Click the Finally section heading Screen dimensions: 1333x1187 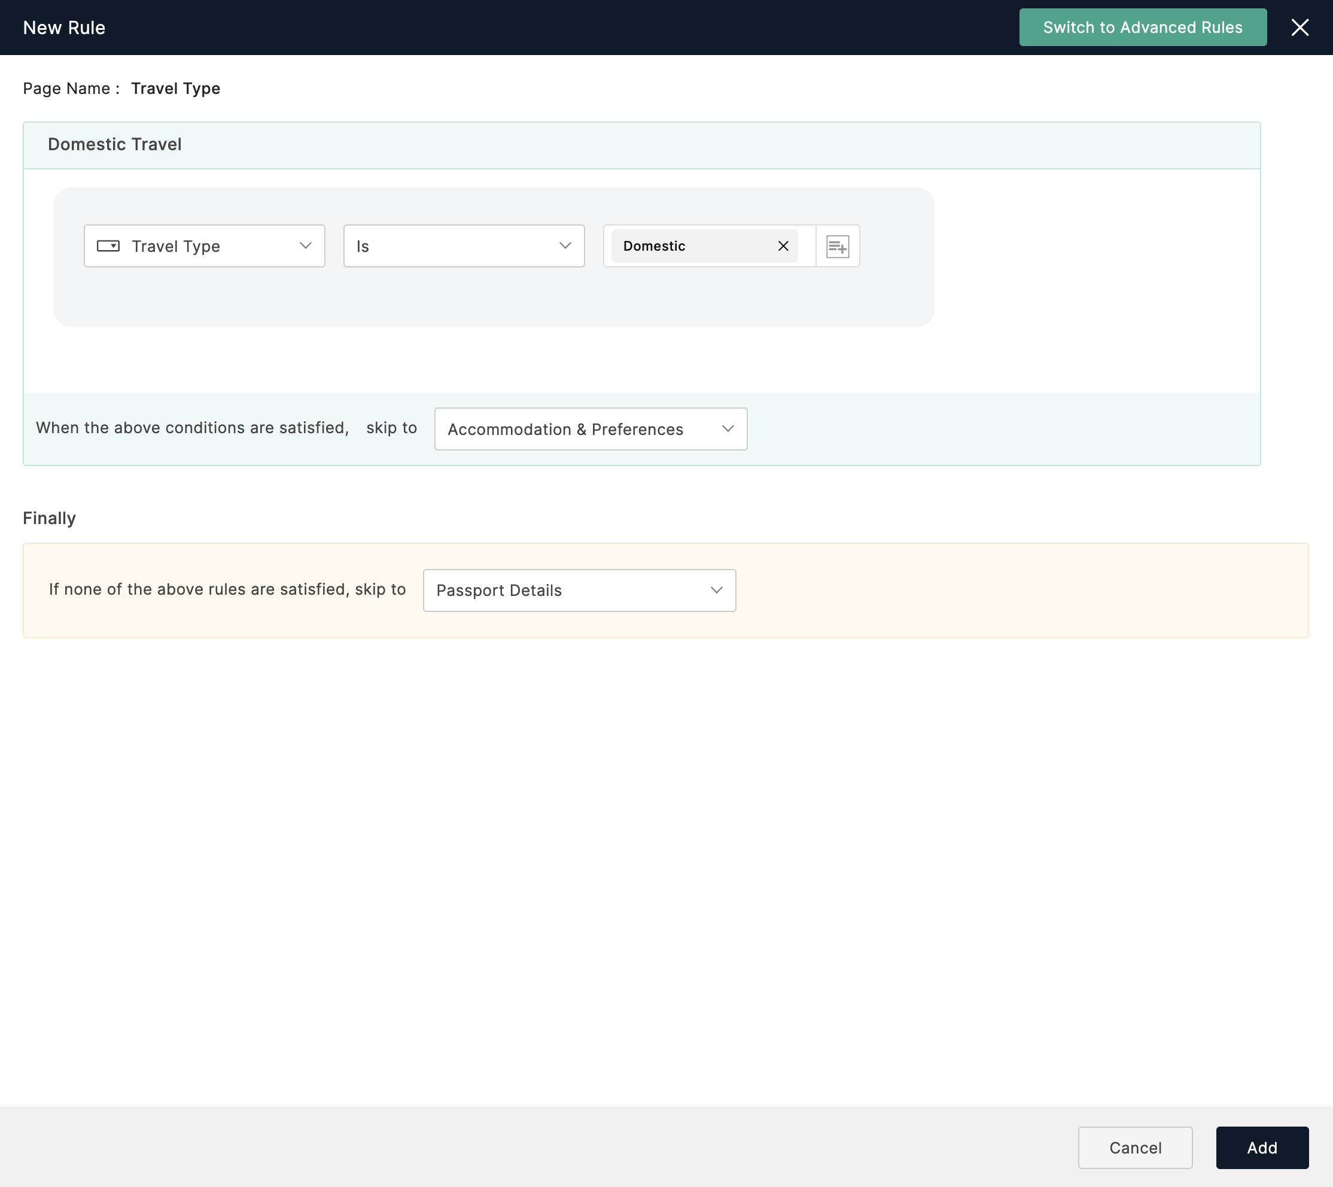pyautogui.click(x=50, y=518)
